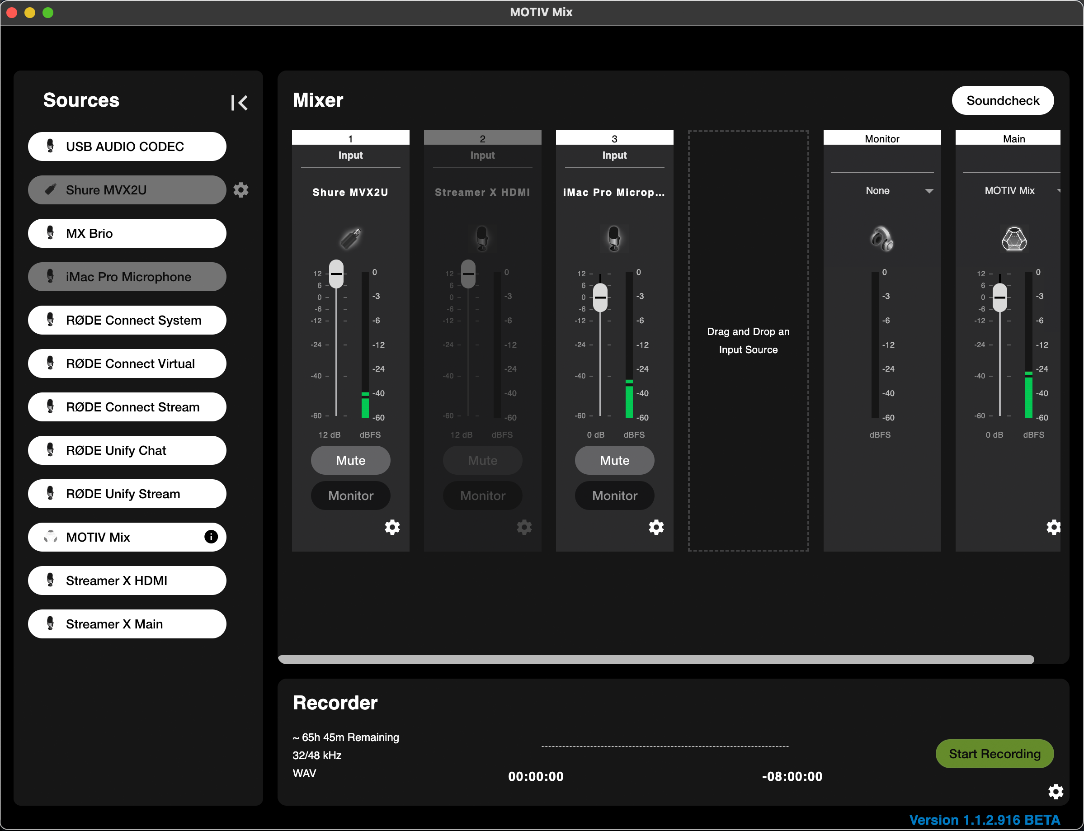The image size is (1084, 831).
Task: Select the iMac Pro Microphone source
Action: click(x=127, y=277)
